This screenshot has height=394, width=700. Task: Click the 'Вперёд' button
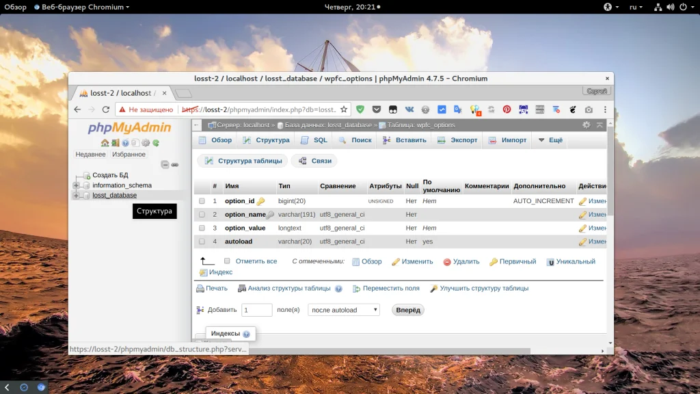[x=408, y=310]
